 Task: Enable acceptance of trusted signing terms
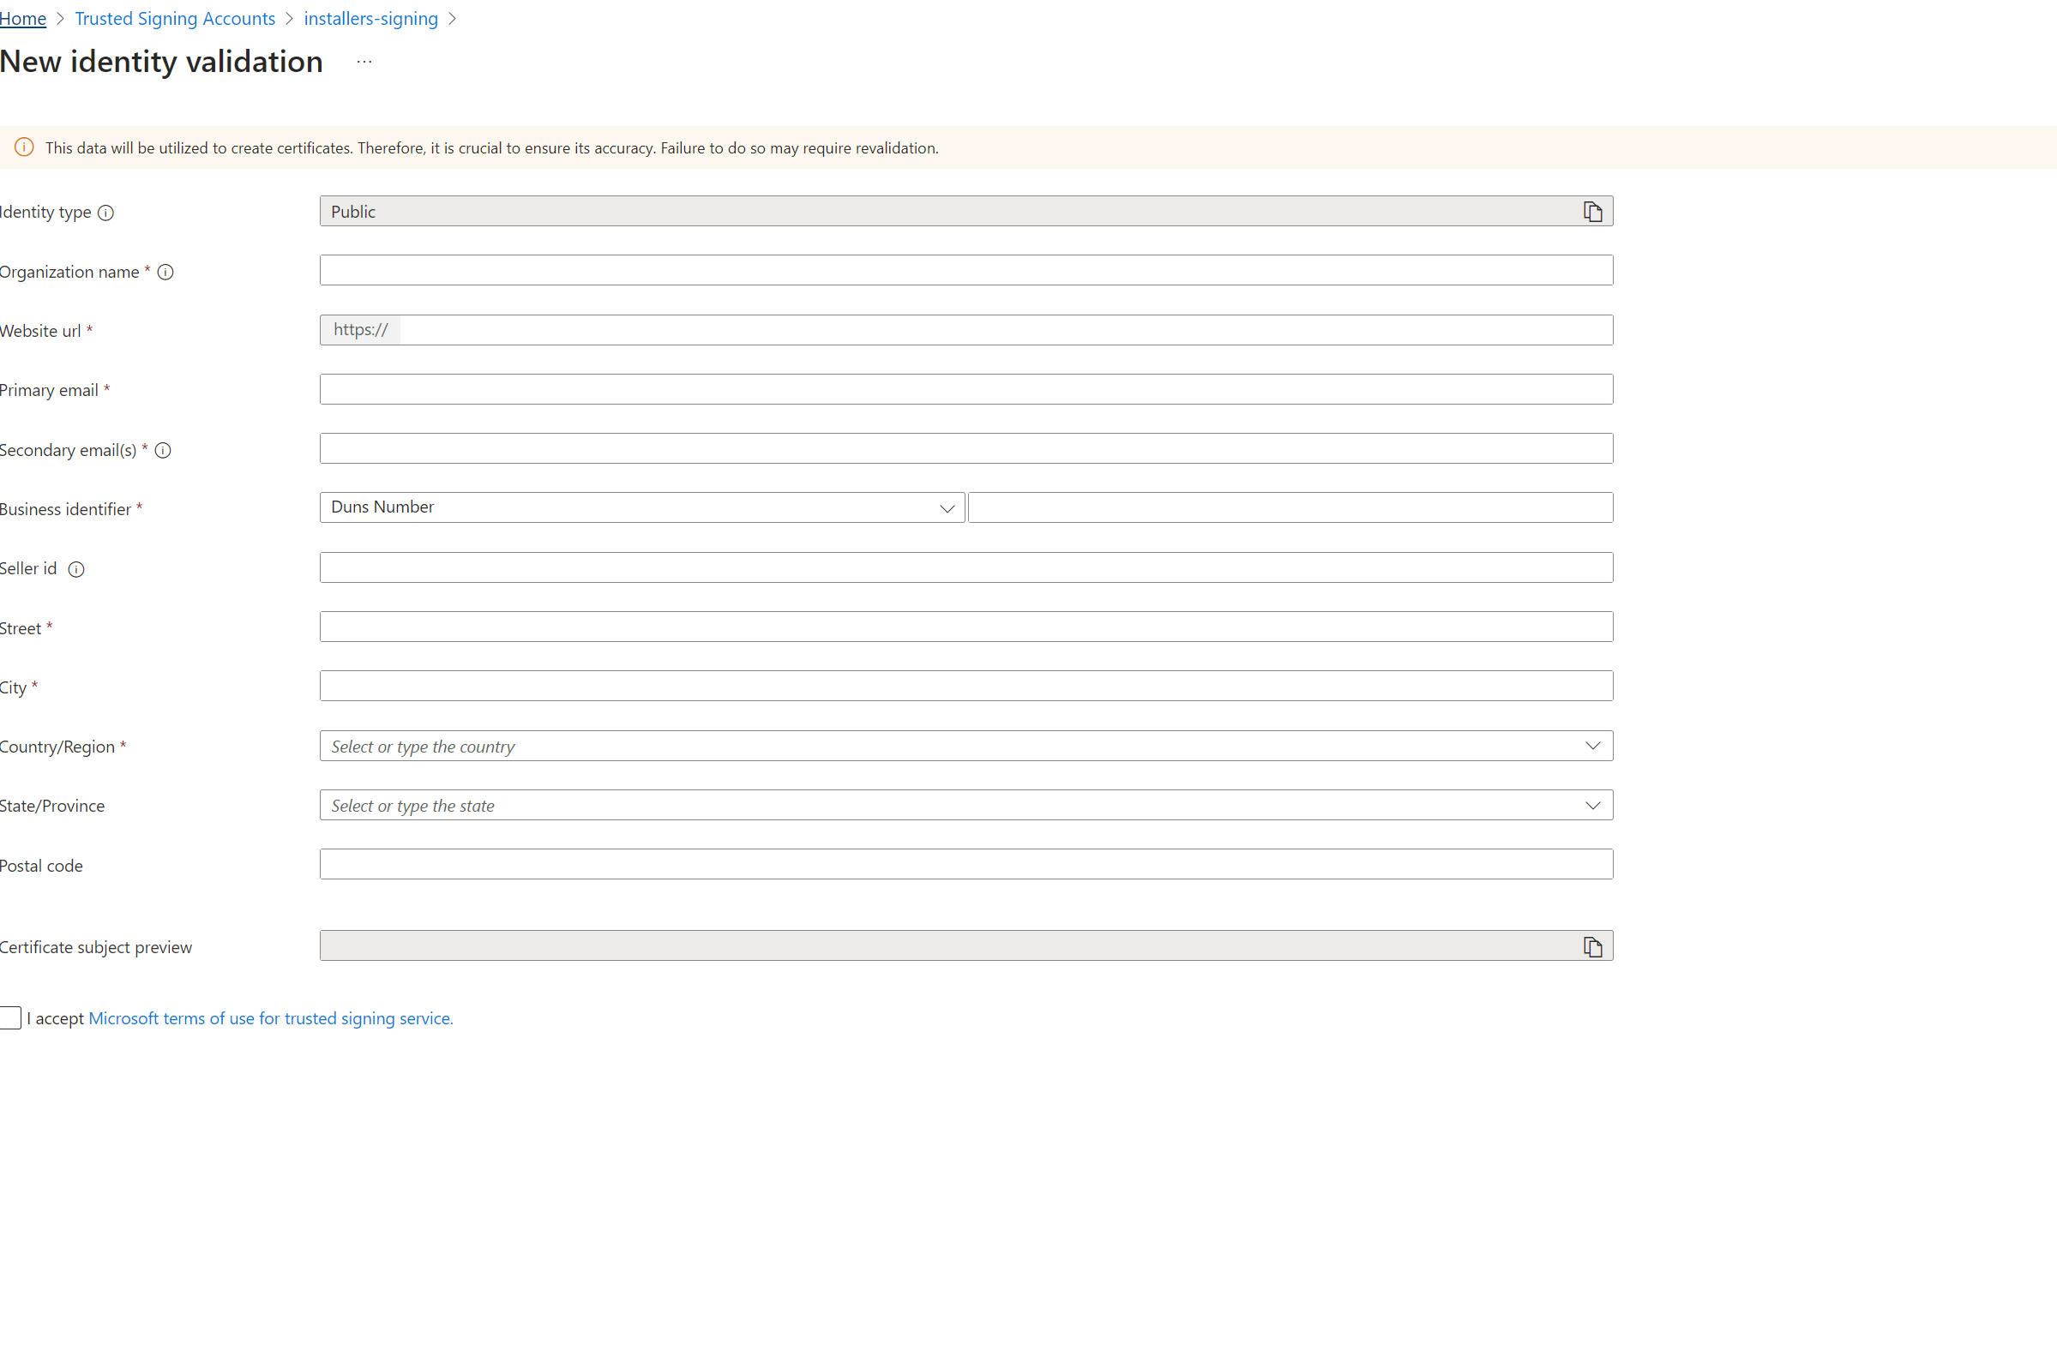click(x=10, y=1018)
